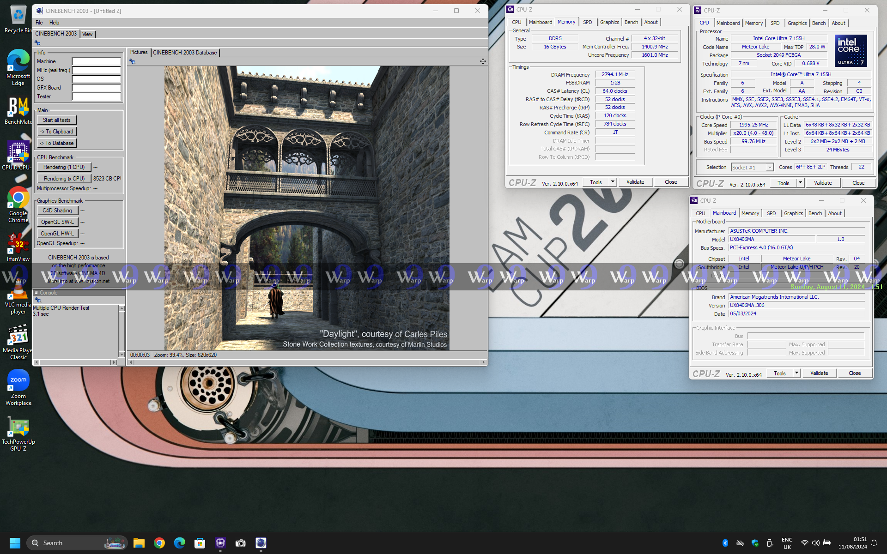Open Tools dropdown arrow in Mainboard CPU-Z window
The height and width of the screenshot is (554, 887).
tap(796, 373)
